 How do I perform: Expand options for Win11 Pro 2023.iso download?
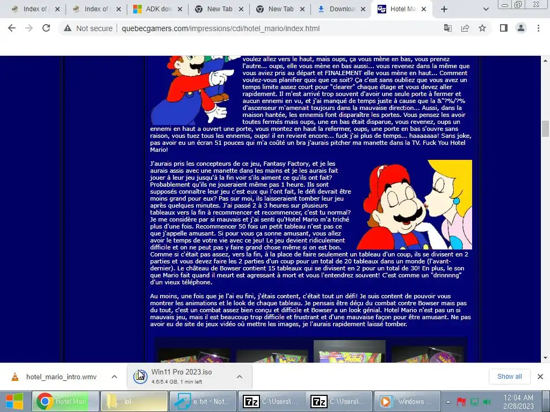(240, 377)
